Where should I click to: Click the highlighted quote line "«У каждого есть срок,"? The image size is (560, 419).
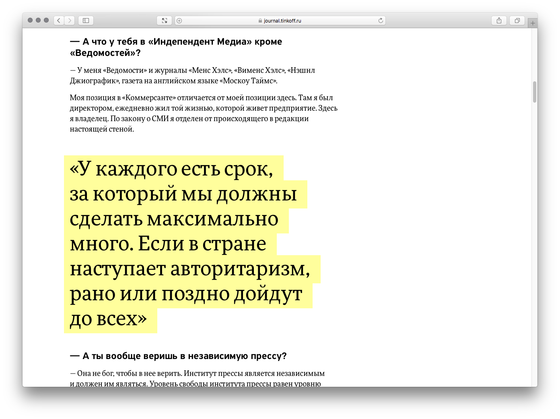[x=171, y=168]
